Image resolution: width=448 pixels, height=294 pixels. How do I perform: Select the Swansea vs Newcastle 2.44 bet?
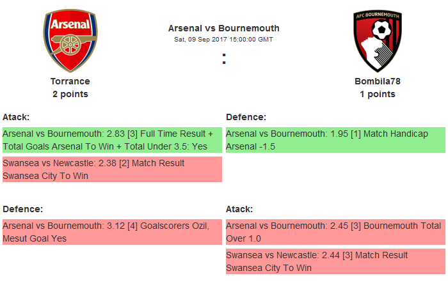(335, 261)
